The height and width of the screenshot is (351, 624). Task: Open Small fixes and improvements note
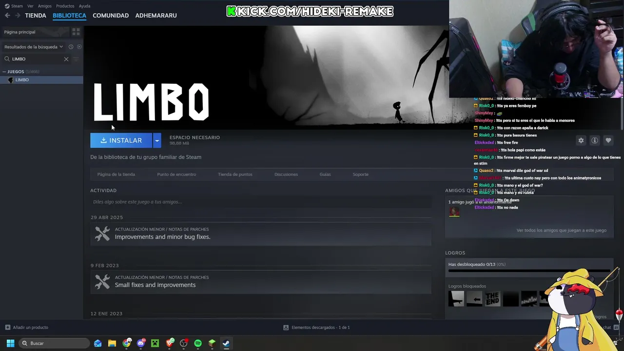pyautogui.click(x=155, y=285)
